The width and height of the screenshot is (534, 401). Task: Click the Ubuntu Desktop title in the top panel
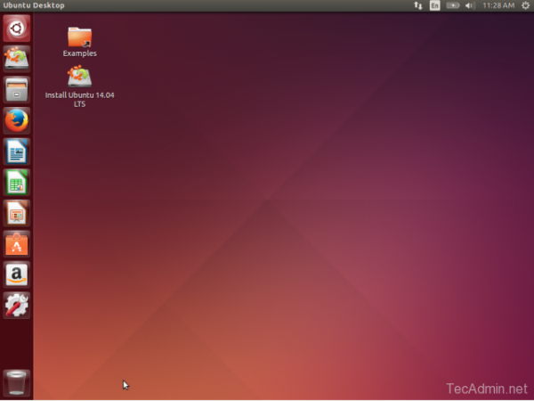tap(34, 5)
